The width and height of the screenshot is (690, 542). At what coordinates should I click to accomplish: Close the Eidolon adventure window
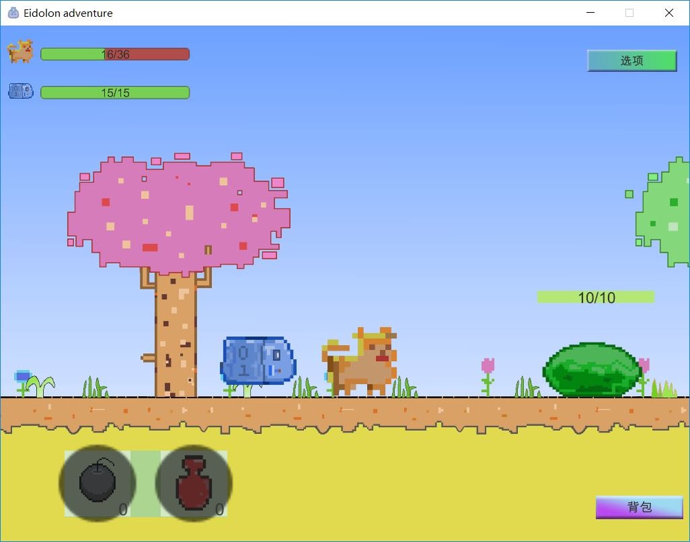click(x=668, y=13)
